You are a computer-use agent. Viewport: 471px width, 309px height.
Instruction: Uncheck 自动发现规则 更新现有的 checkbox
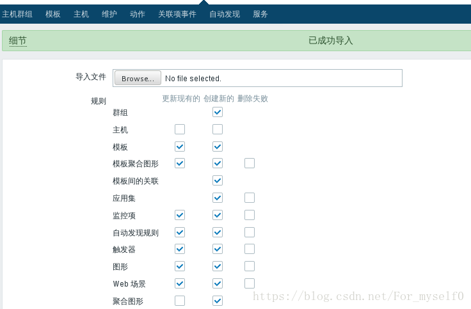click(180, 232)
